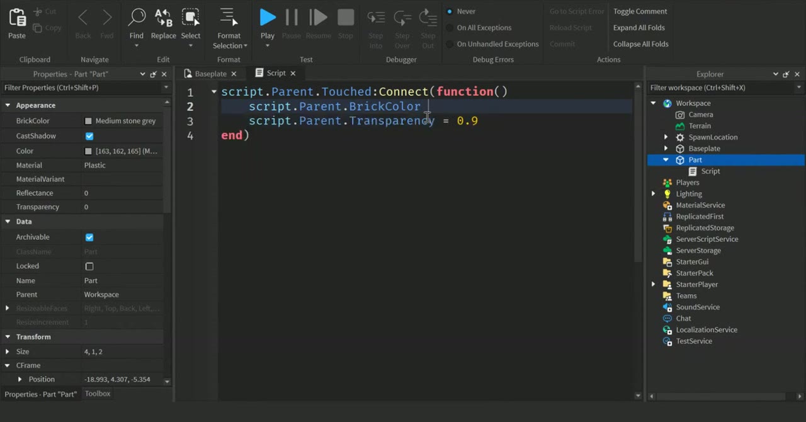806x422 pixels.
Task: Open the Format Selection dropdown arrow
Action: (x=246, y=46)
